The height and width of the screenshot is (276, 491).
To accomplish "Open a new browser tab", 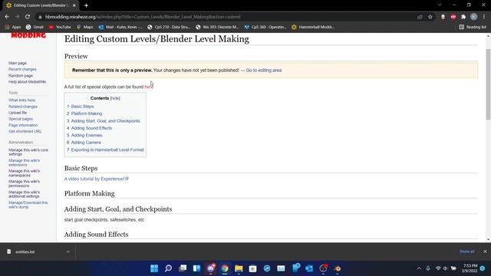I will click(86, 5).
